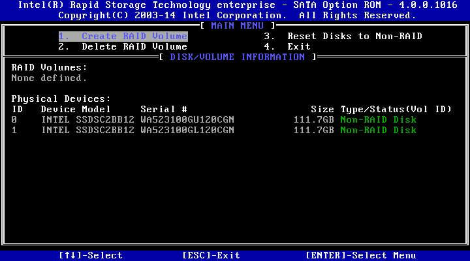
Task: Click 111.7GB size of disk 0
Action: [x=313, y=119]
